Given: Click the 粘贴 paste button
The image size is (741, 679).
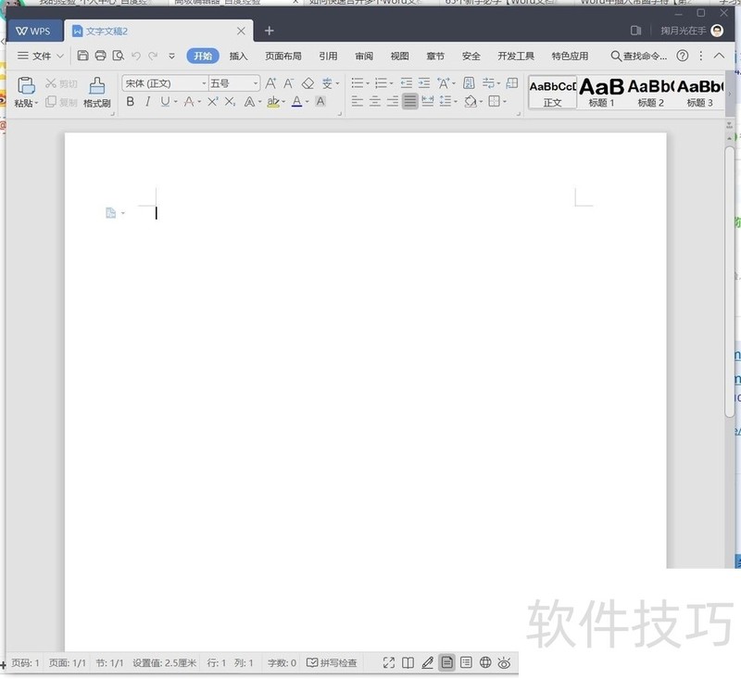Looking at the screenshot, I should pos(26,92).
